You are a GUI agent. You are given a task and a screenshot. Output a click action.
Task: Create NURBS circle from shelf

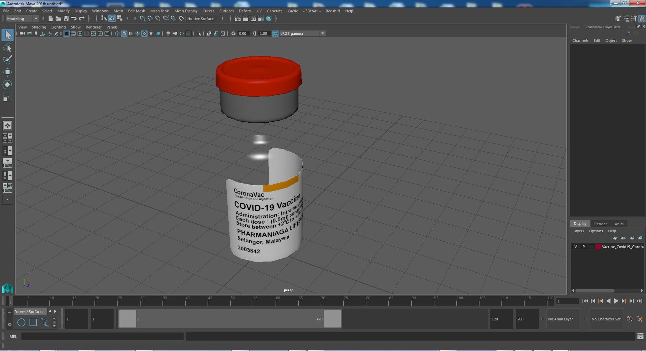tap(21, 322)
